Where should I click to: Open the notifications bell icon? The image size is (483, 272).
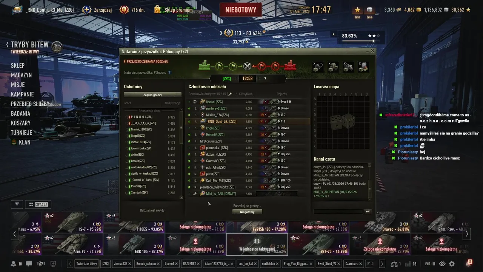(467, 263)
